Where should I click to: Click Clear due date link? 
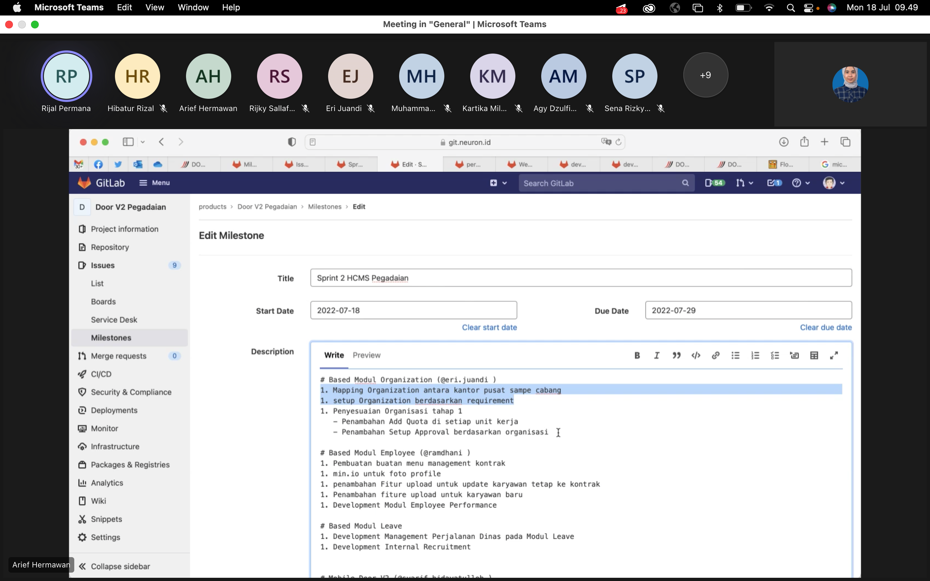826,327
